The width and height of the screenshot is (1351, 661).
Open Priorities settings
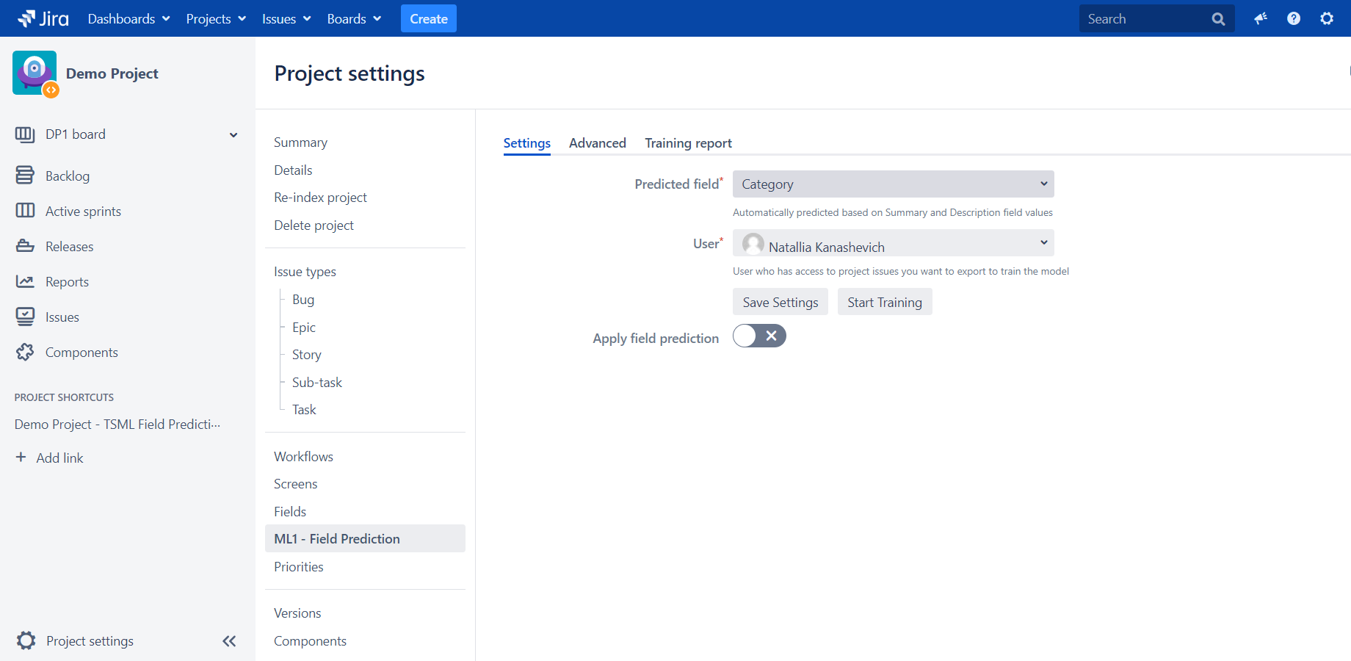pyautogui.click(x=298, y=567)
